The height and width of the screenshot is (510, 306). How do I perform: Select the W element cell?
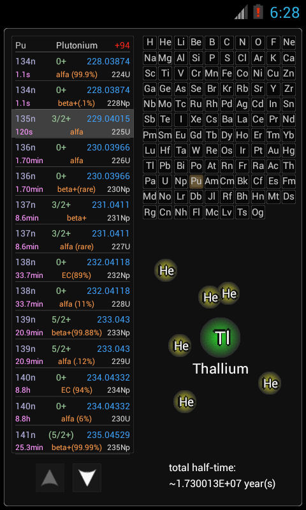coord(196,150)
